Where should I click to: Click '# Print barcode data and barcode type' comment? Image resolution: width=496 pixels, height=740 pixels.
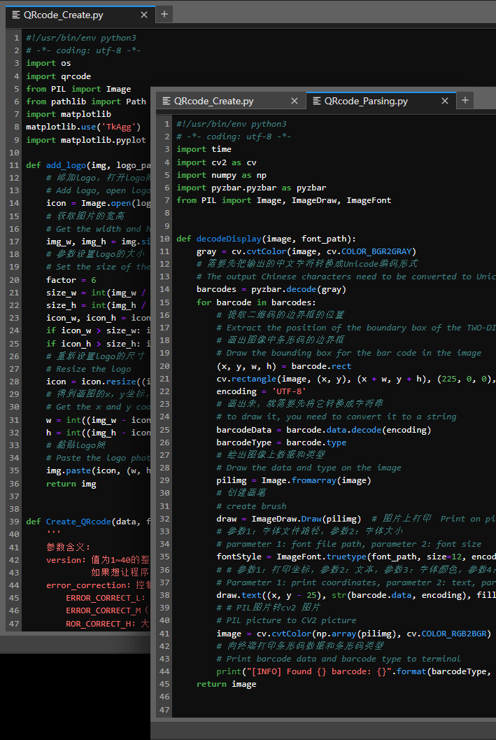click(339, 659)
